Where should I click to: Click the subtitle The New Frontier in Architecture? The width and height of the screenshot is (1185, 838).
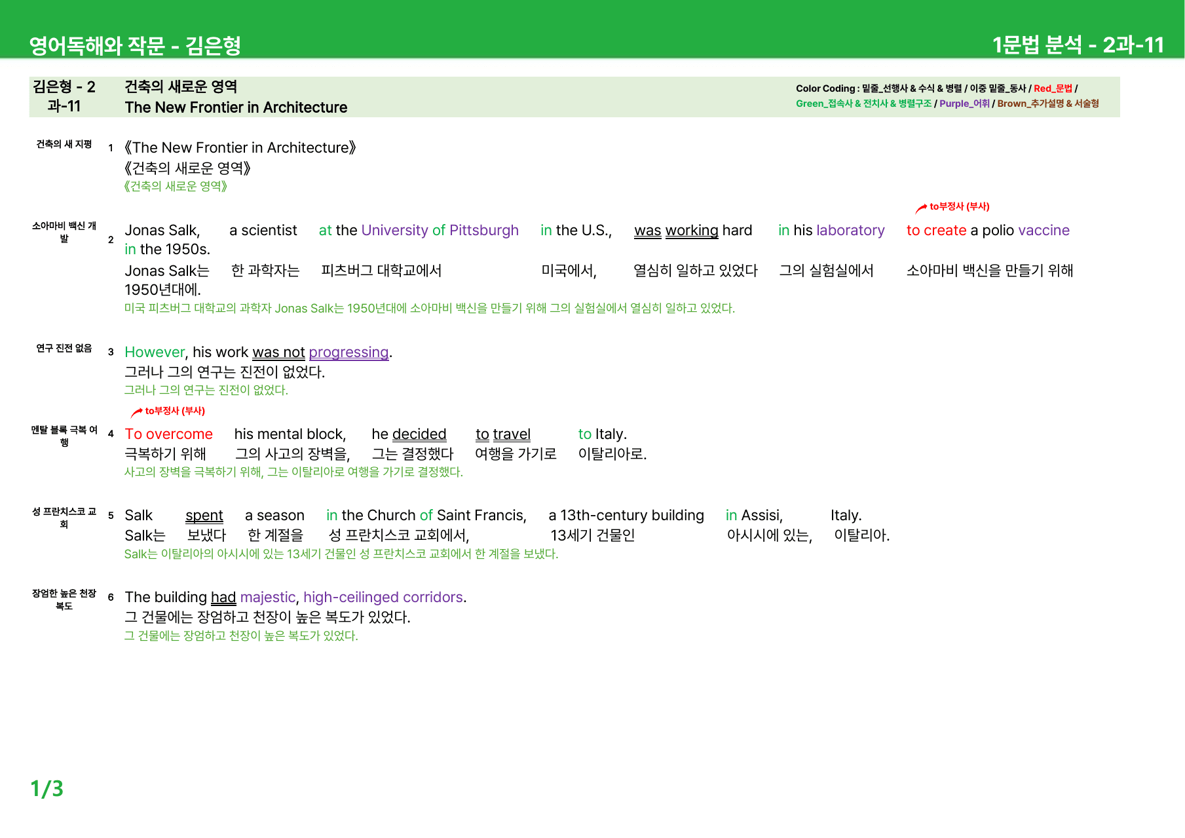point(236,107)
